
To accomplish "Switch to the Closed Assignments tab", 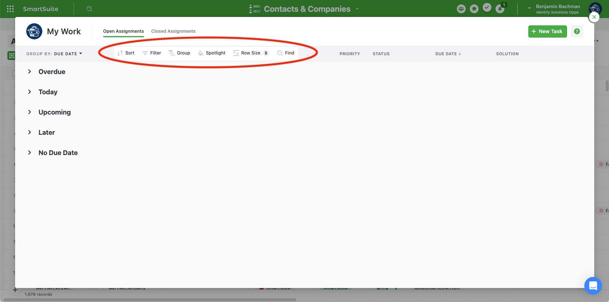I will click(x=173, y=31).
